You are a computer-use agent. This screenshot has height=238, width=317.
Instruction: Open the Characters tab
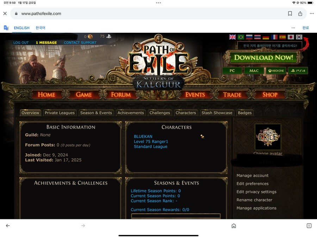[x=186, y=113]
